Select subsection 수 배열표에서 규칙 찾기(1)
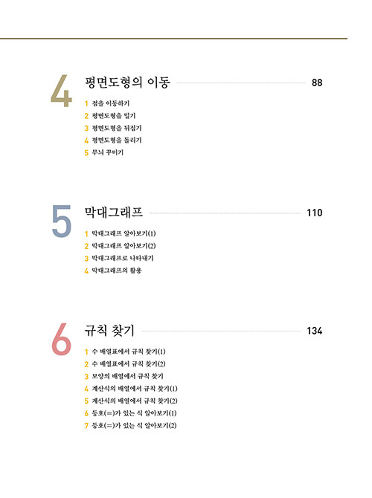This screenshot has height=498, width=372. [x=129, y=352]
